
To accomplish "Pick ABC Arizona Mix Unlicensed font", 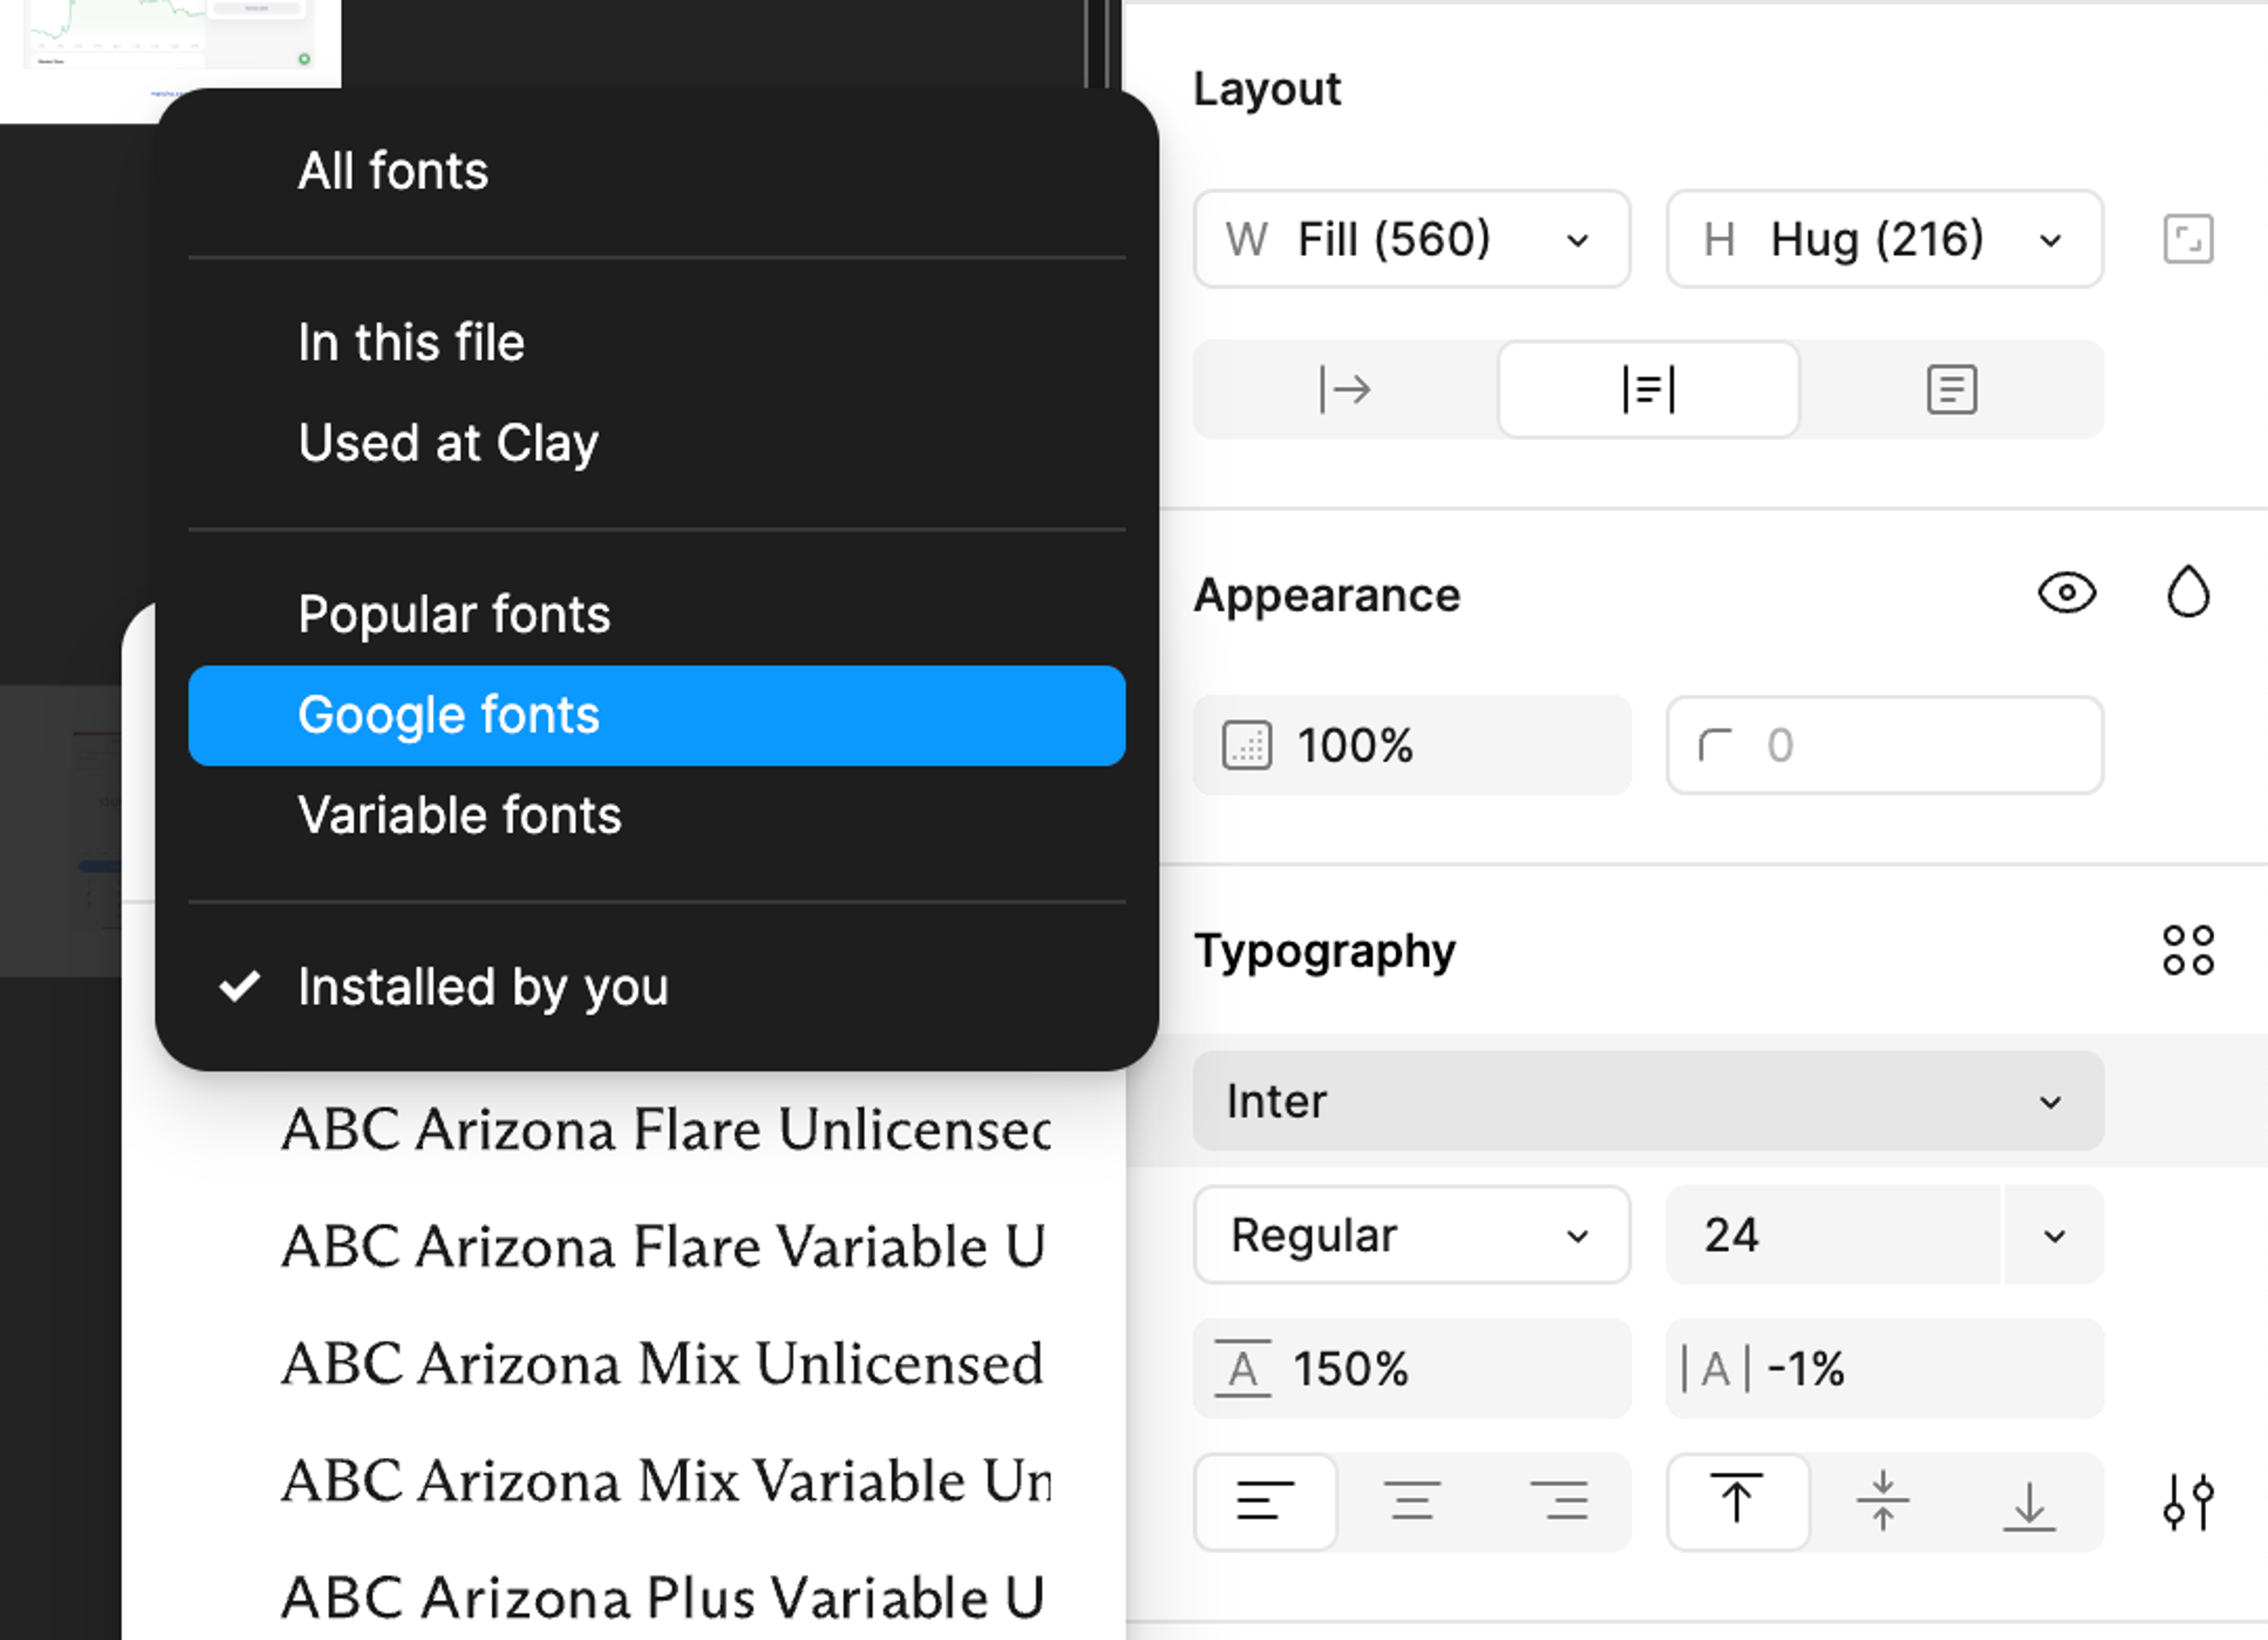I will coord(662,1364).
